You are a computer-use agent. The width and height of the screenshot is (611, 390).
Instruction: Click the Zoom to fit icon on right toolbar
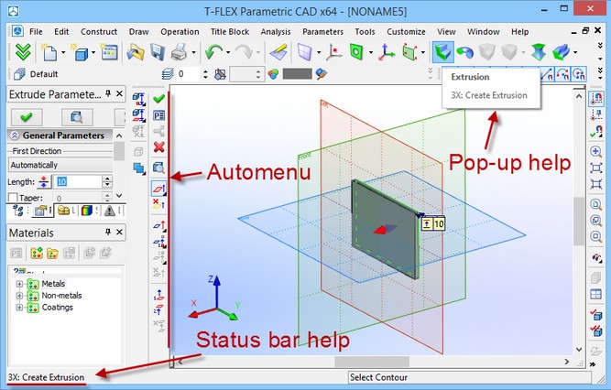[x=595, y=168]
